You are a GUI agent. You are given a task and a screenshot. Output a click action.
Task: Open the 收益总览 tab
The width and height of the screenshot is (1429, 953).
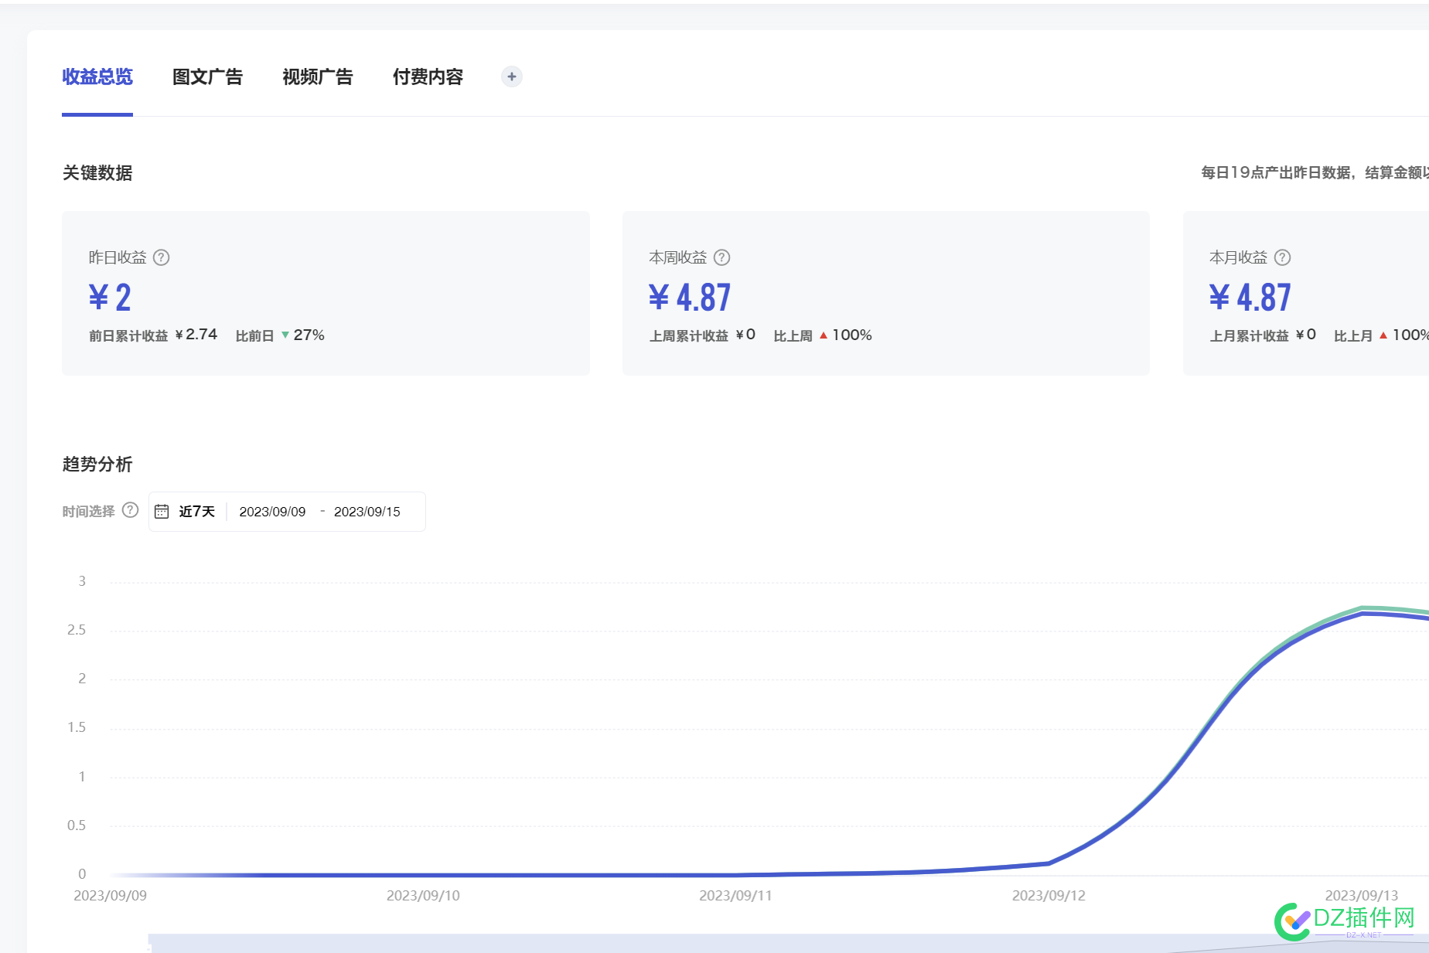coord(97,77)
